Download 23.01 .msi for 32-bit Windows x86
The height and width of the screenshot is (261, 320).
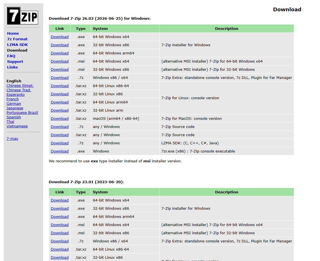click(x=59, y=233)
